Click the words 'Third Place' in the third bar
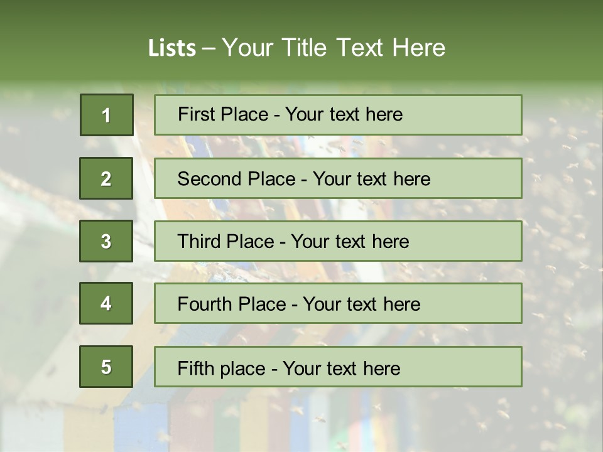Screen dimensions: 603x452 225,241
